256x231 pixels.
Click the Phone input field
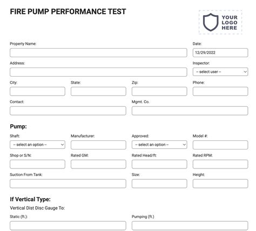coord(220,91)
